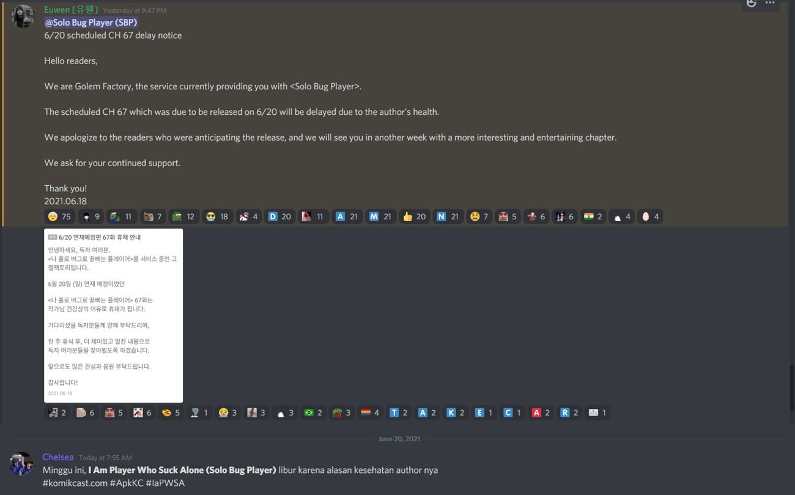The width and height of the screenshot is (795, 495).
Task: Click the sunglasses emoji reaction with 18
Action: 217,216
